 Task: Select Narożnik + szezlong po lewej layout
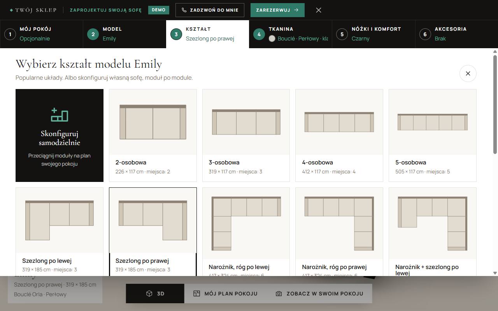pos(433,232)
